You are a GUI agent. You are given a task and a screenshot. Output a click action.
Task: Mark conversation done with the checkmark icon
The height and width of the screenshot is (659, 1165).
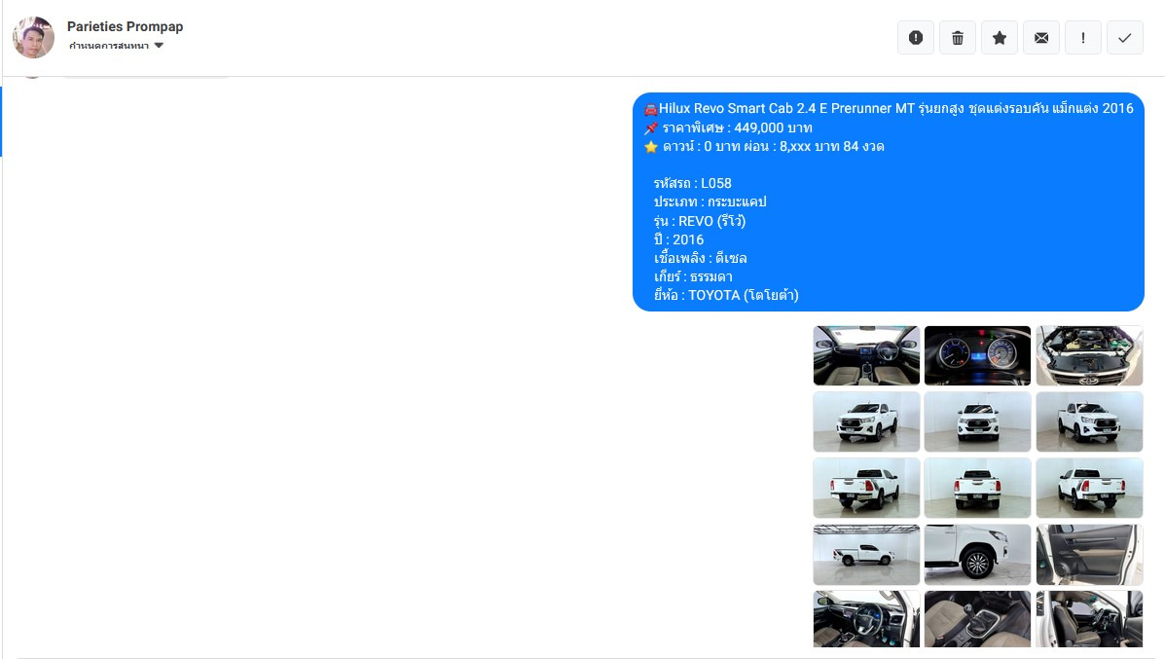1125,38
